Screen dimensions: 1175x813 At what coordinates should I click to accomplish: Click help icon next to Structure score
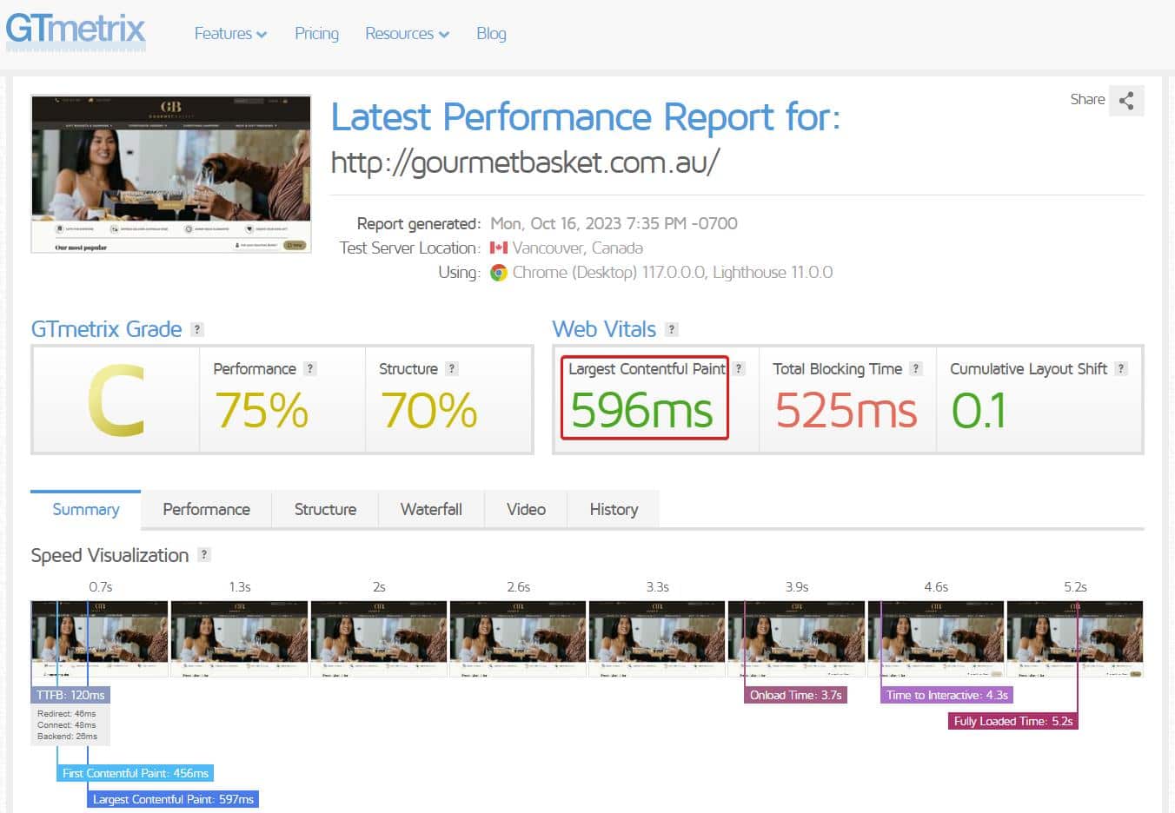coord(451,368)
